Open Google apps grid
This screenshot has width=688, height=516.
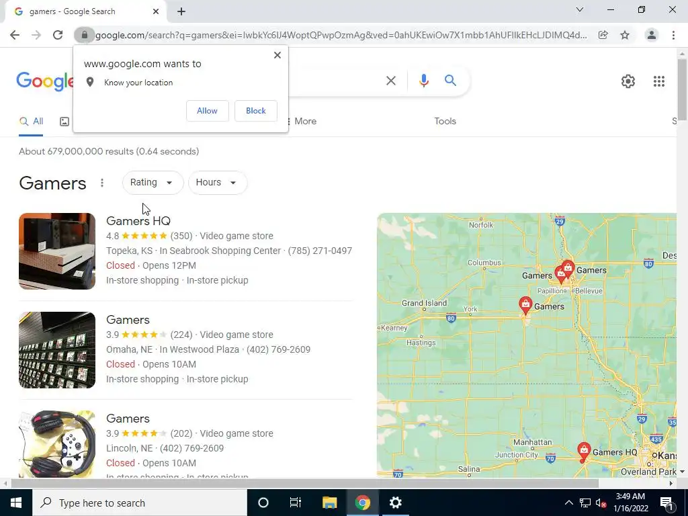[x=659, y=81]
